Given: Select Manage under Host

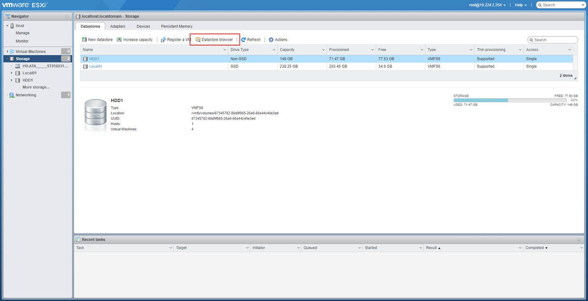Looking at the screenshot, I should tap(23, 33).
